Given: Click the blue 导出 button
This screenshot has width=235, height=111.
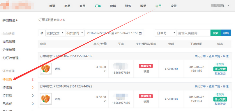Looking at the screenshot, I should [226, 33].
